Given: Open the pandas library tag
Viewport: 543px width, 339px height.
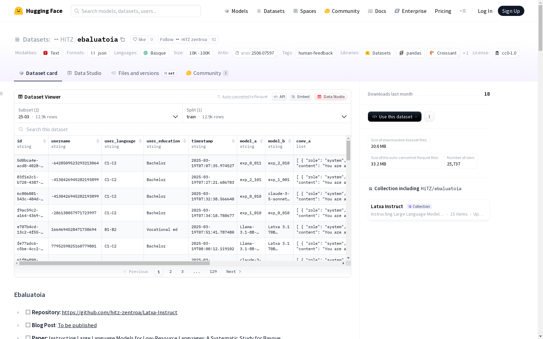Looking at the screenshot, I should pos(410,53).
